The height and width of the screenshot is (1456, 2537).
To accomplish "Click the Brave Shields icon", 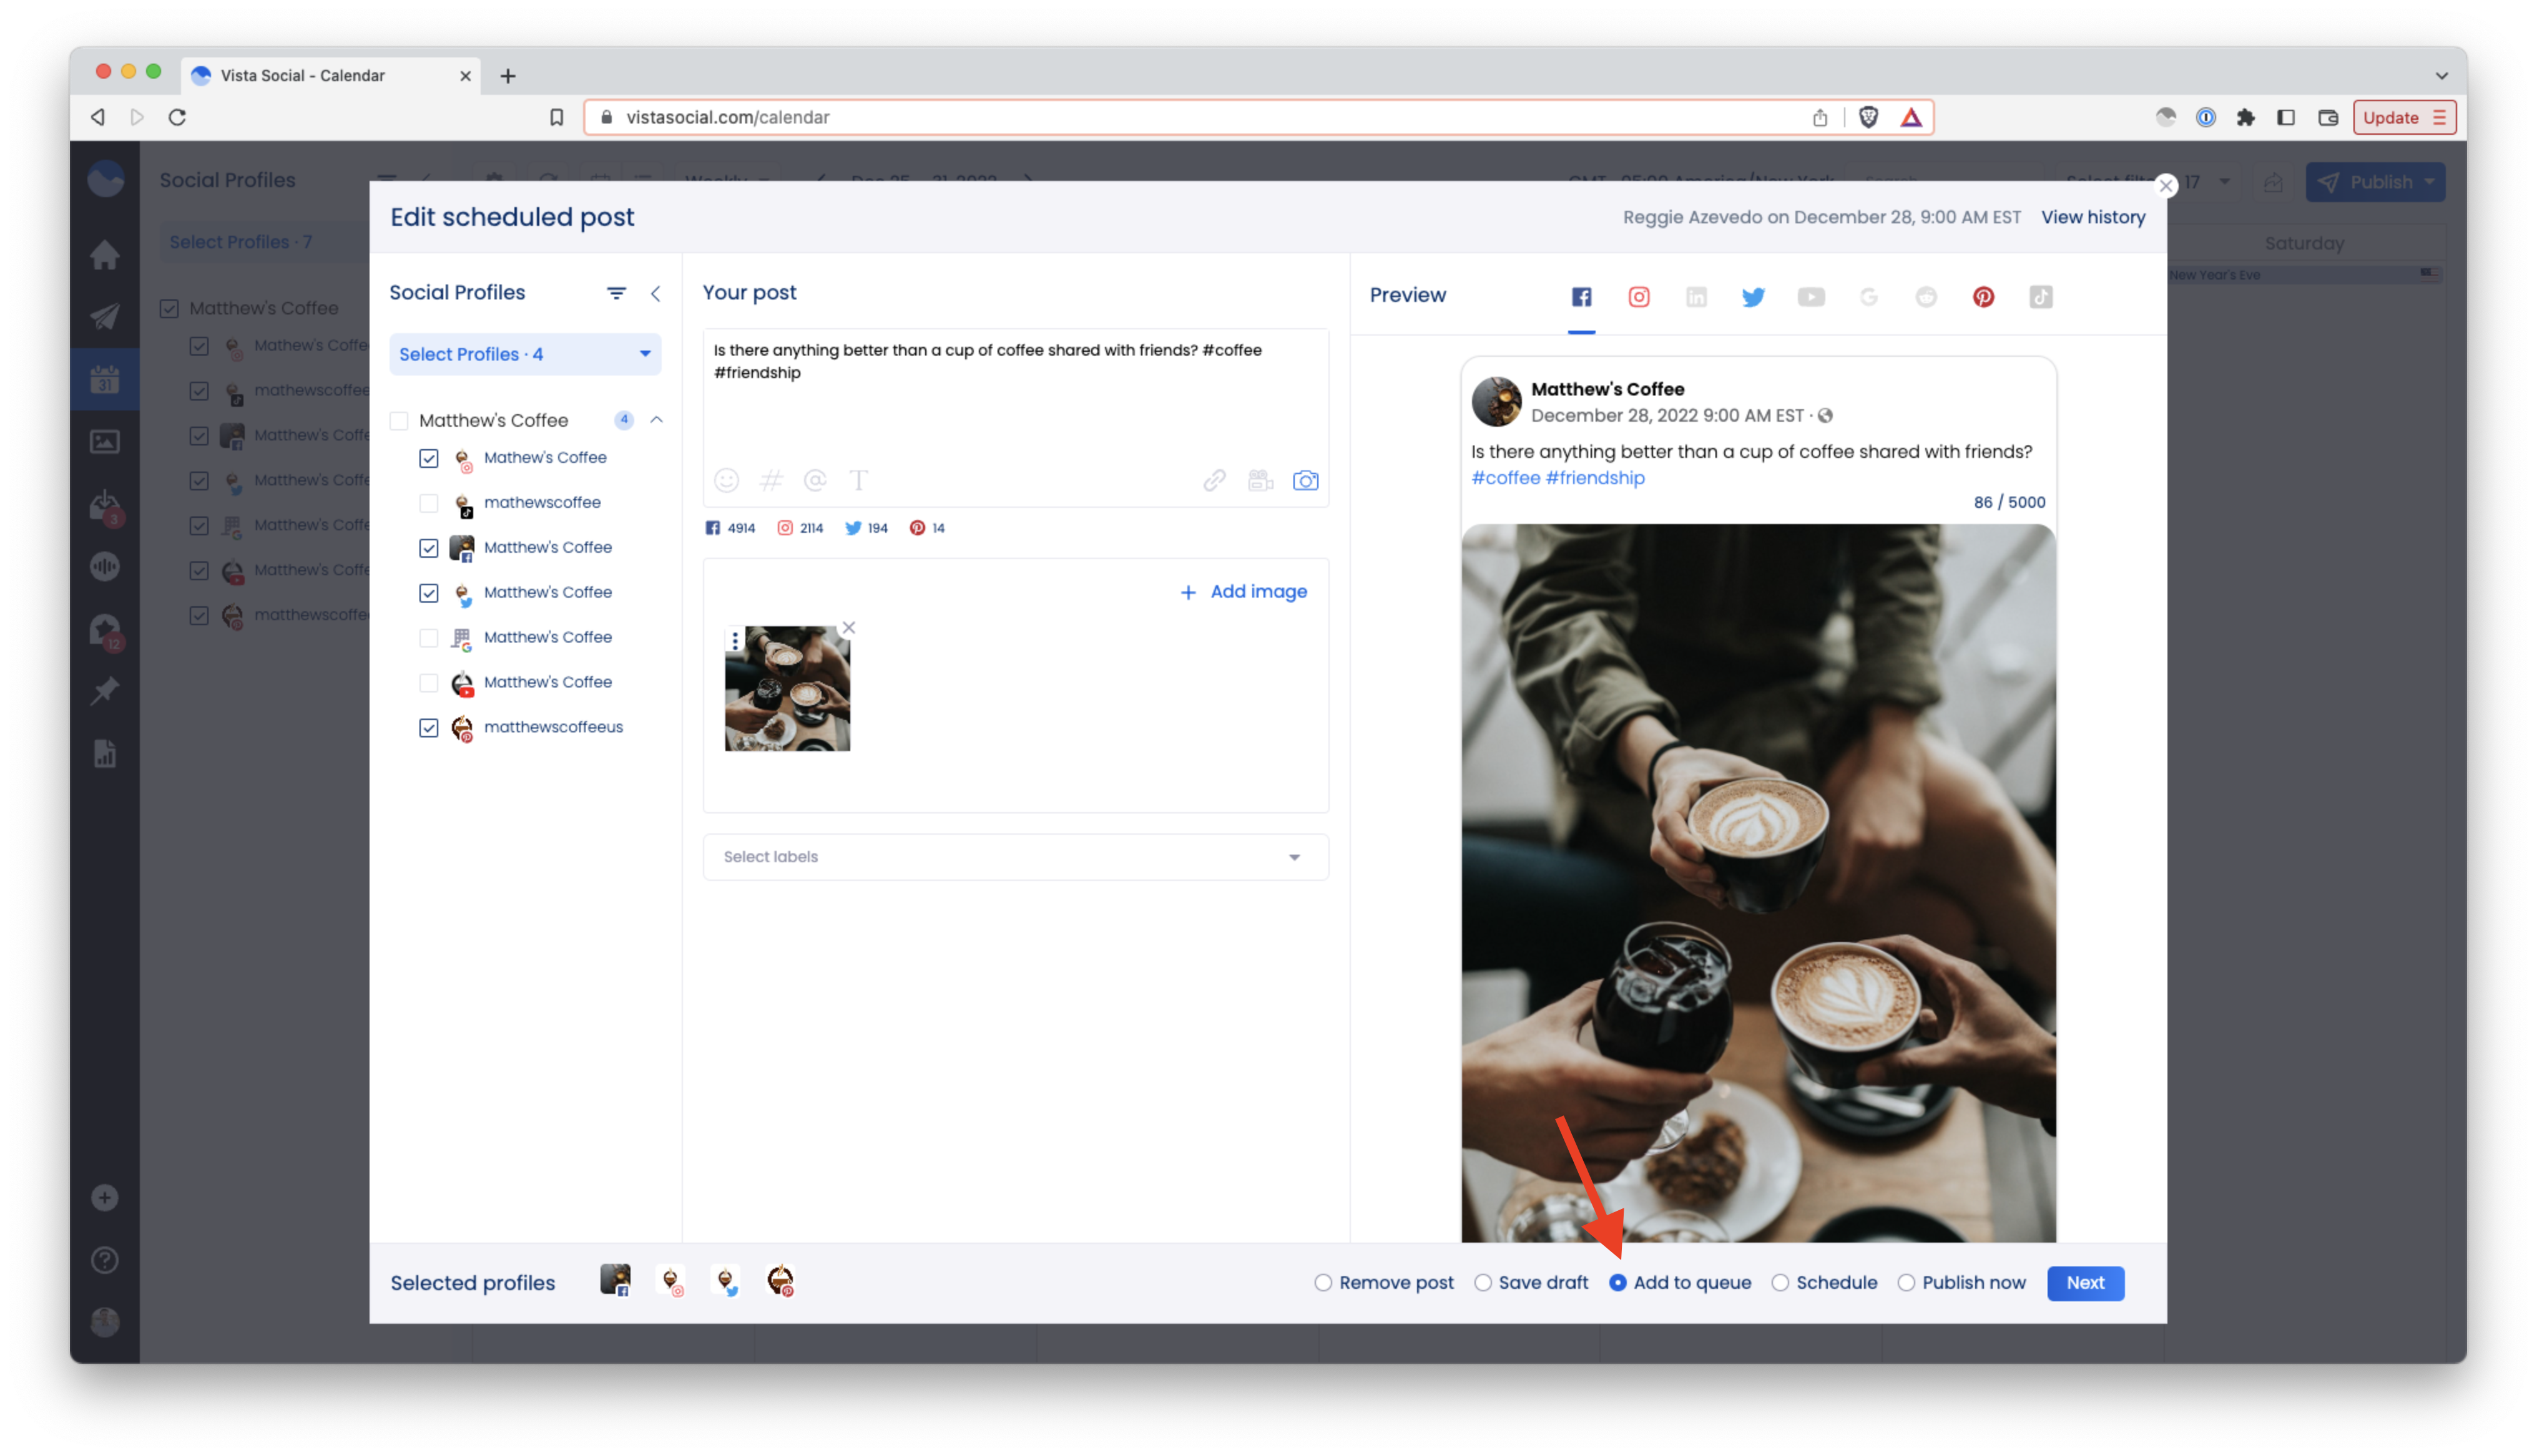I will pos(1868,117).
